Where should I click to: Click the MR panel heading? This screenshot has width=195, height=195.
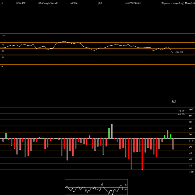point(174,101)
